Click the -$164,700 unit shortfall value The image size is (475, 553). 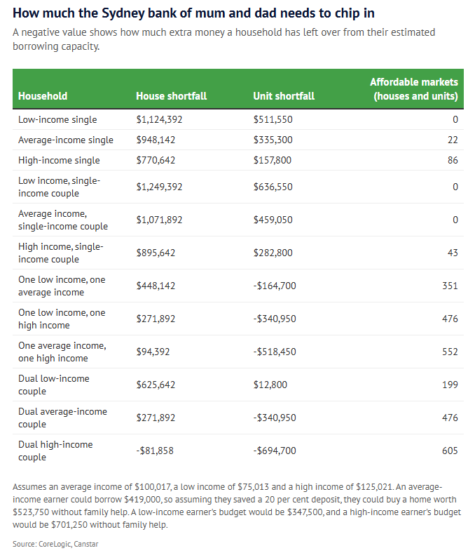275,286
